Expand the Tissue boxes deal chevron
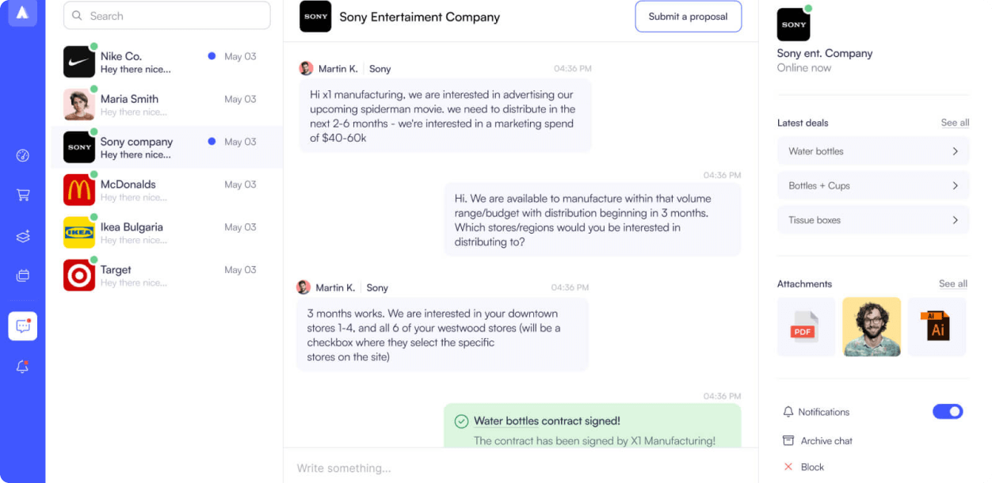992x483 pixels. click(955, 220)
